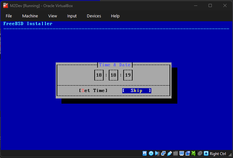Screen dimensions: 233x158
Task: Click the audio status icon
Action: pyautogui.click(x=157, y=153)
